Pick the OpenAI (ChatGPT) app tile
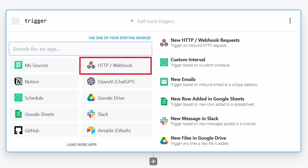The image size is (308, 168). pyautogui.click(x=117, y=82)
